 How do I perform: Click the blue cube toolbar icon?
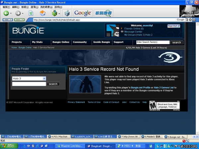(x=67, y=13)
